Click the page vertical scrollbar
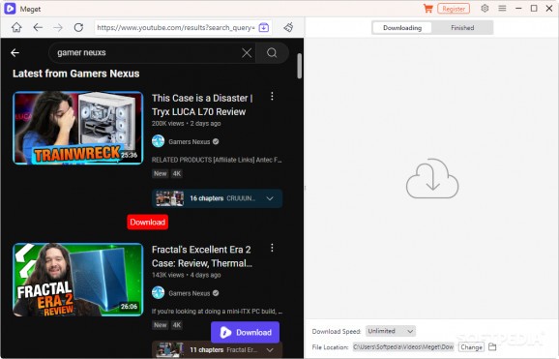Screen dimensions: 559x359 point(299,66)
